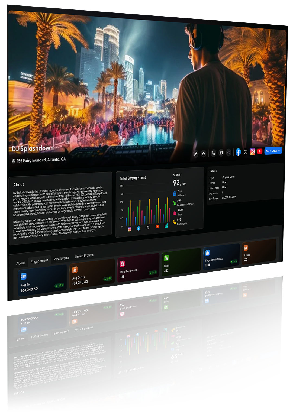Viewport: 293px width, 418px height.
Task: Click the Avg Tix stat card
Action: (42, 282)
